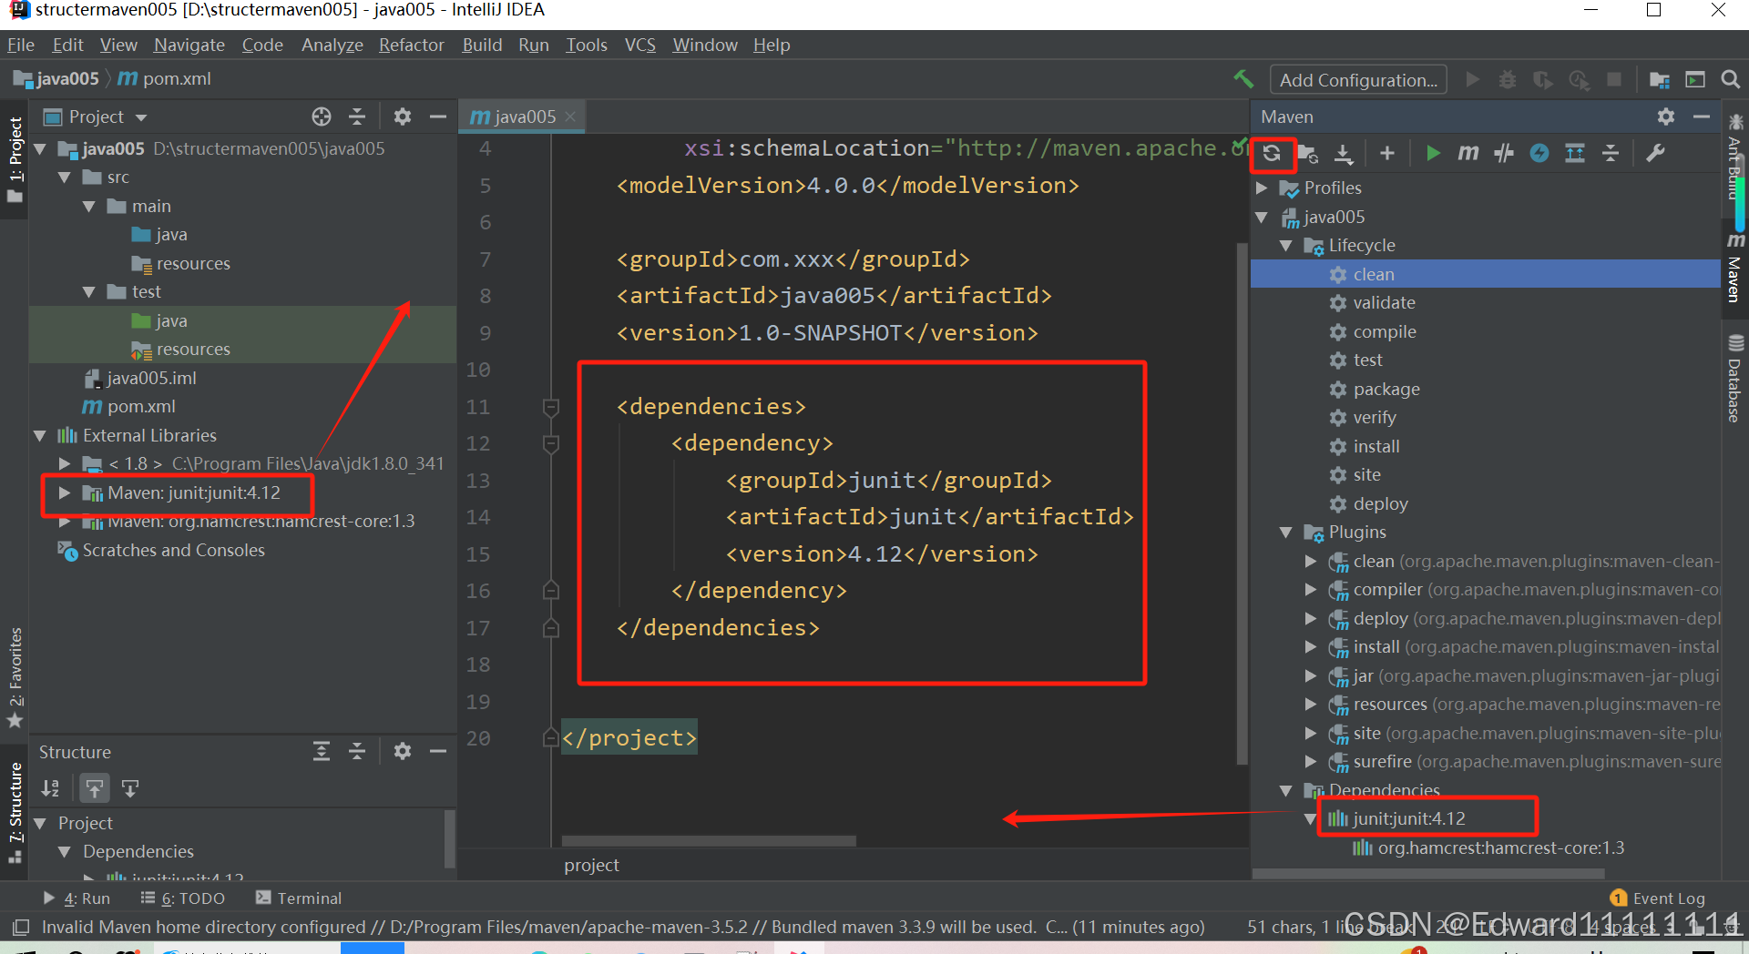Screen dimensions: 1749x954
Task: Open Maven settings wrench
Action: 1655,153
